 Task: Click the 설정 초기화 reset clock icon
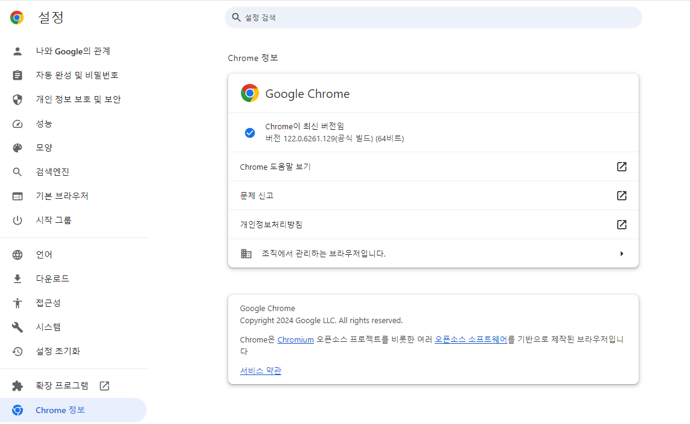coord(18,351)
